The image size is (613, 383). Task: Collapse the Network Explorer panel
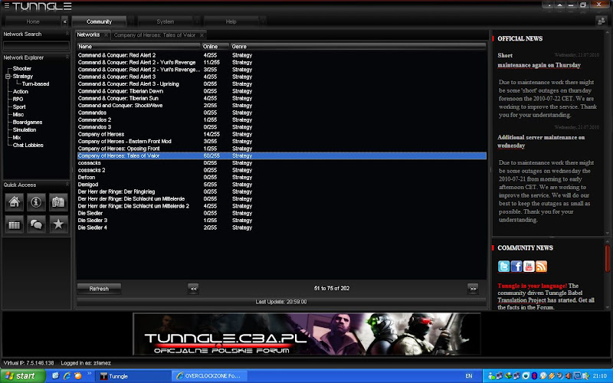(x=67, y=57)
